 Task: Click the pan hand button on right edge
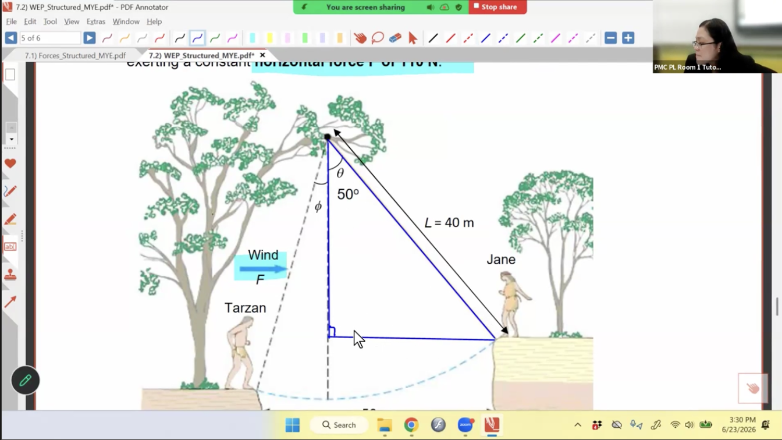click(x=753, y=388)
